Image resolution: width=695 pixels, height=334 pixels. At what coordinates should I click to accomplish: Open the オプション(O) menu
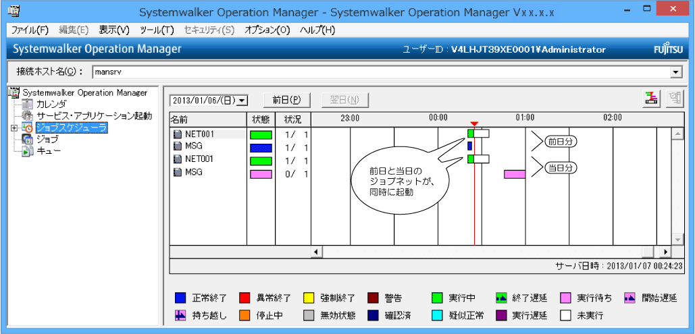pyautogui.click(x=267, y=30)
